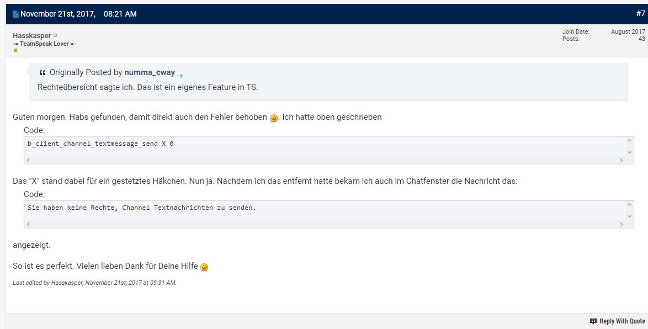
Task: Click the quotation mark icon in the quote box
Action: coord(43,73)
